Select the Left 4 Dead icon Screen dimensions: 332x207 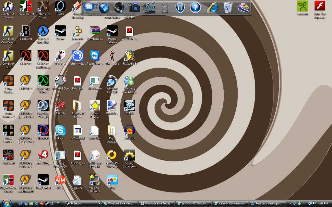(x=43, y=155)
